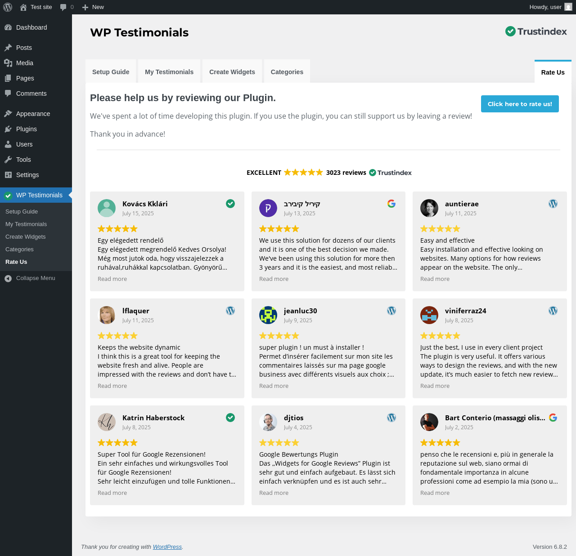Click the Collapse Menu arrow icon
This screenshot has width=576, height=556.
[8, 278]
